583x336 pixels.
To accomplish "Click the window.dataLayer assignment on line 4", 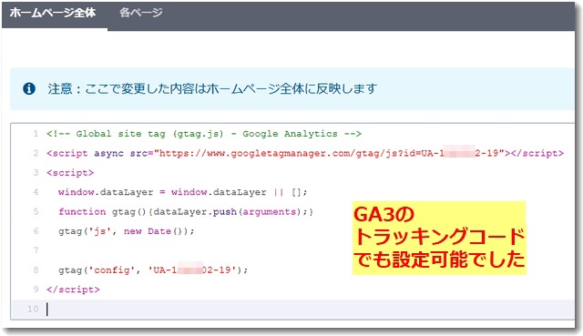I will [x=182, y=192].
